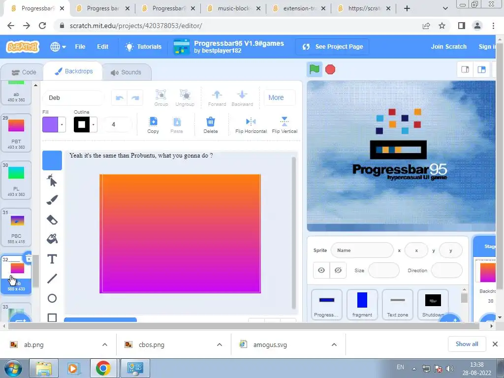Switch to large stage layout
The image size is (504, 378).
[x=481, y=69]
